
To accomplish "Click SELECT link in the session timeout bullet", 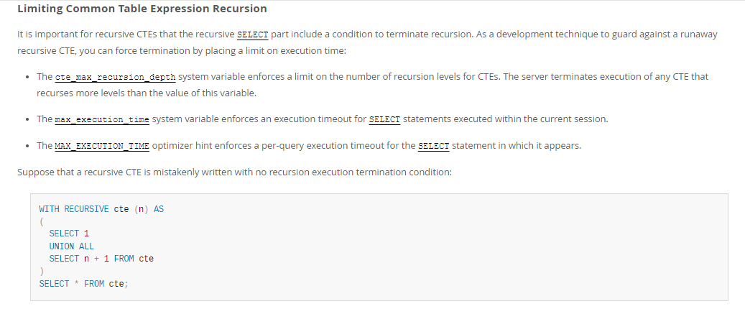I will coord(384,119).
